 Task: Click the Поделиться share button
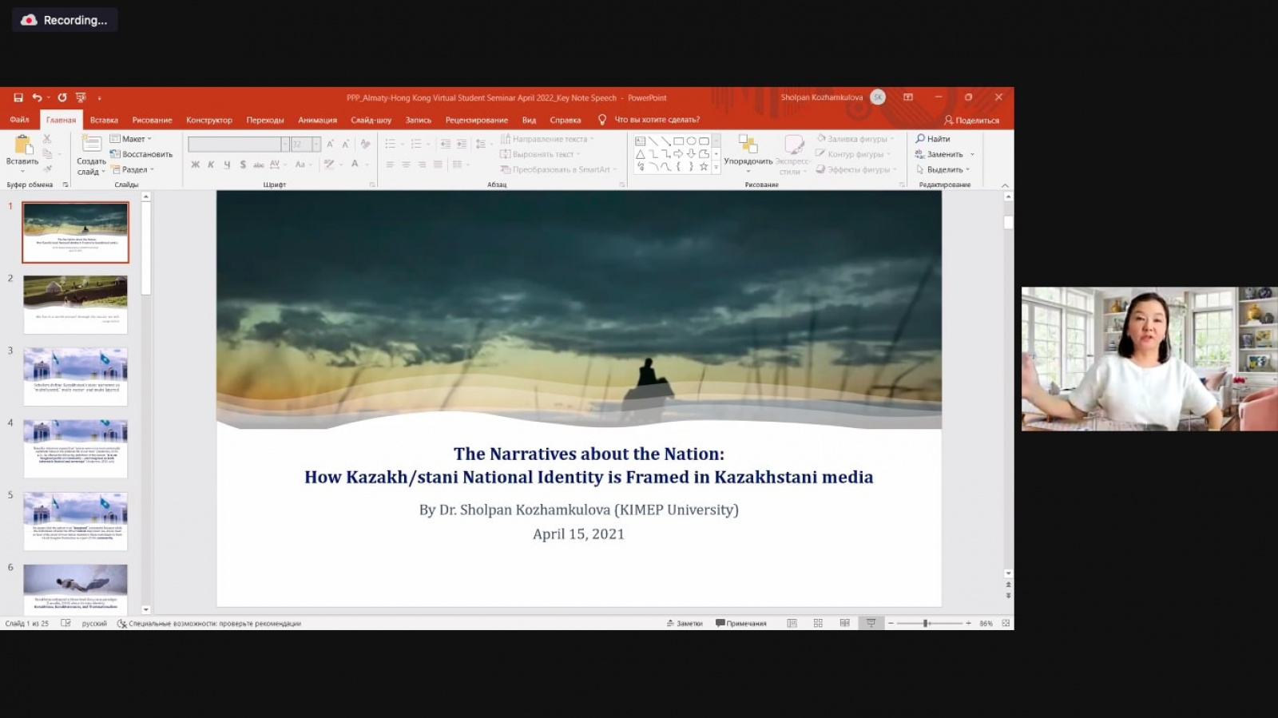click(x=971, y=121)
